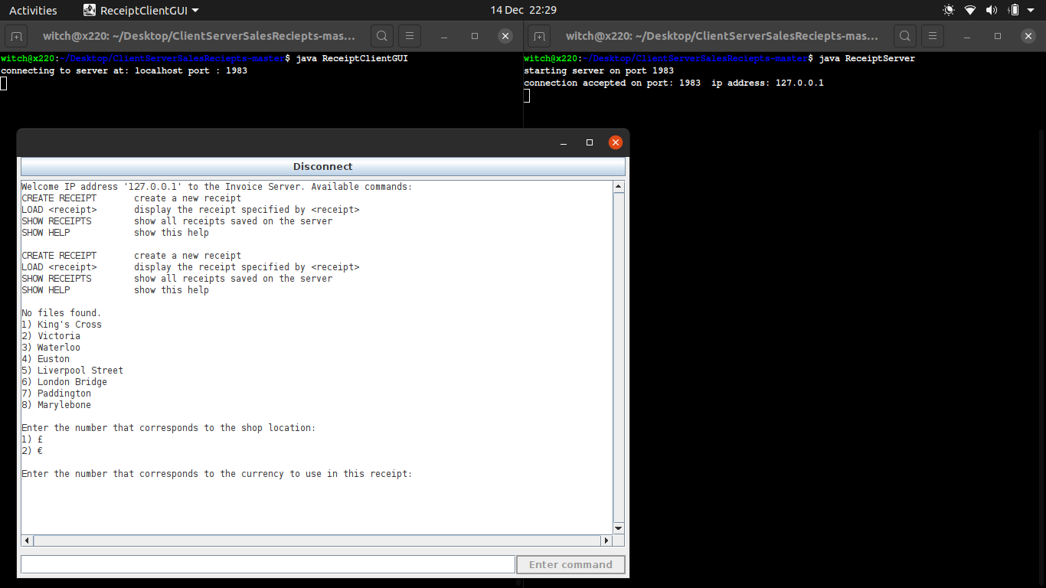Click the Disconnect button

pyautogui.click(x=323, y=166)
